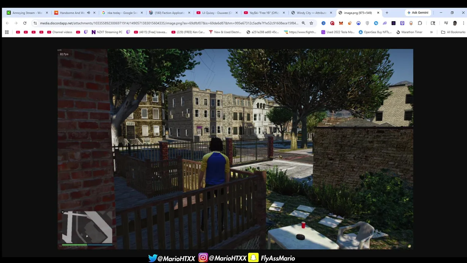This screenshot has width=467, height=263.
Task: Expand the bookmarks overflow chevron
Action: [x=431, y=32]
